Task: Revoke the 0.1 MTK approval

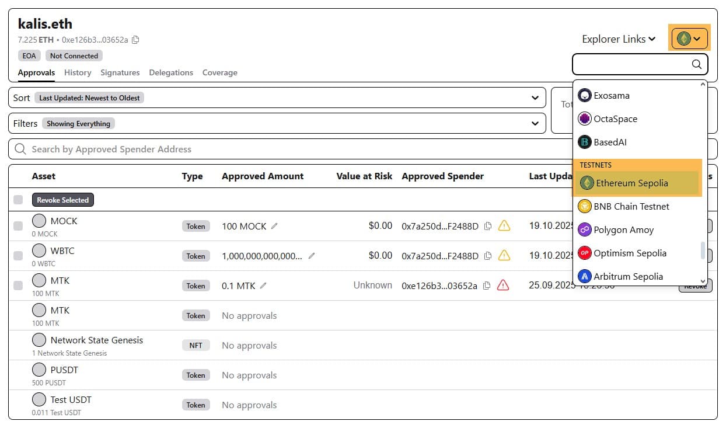Action: pyautogui.click(x=695, y=286)
